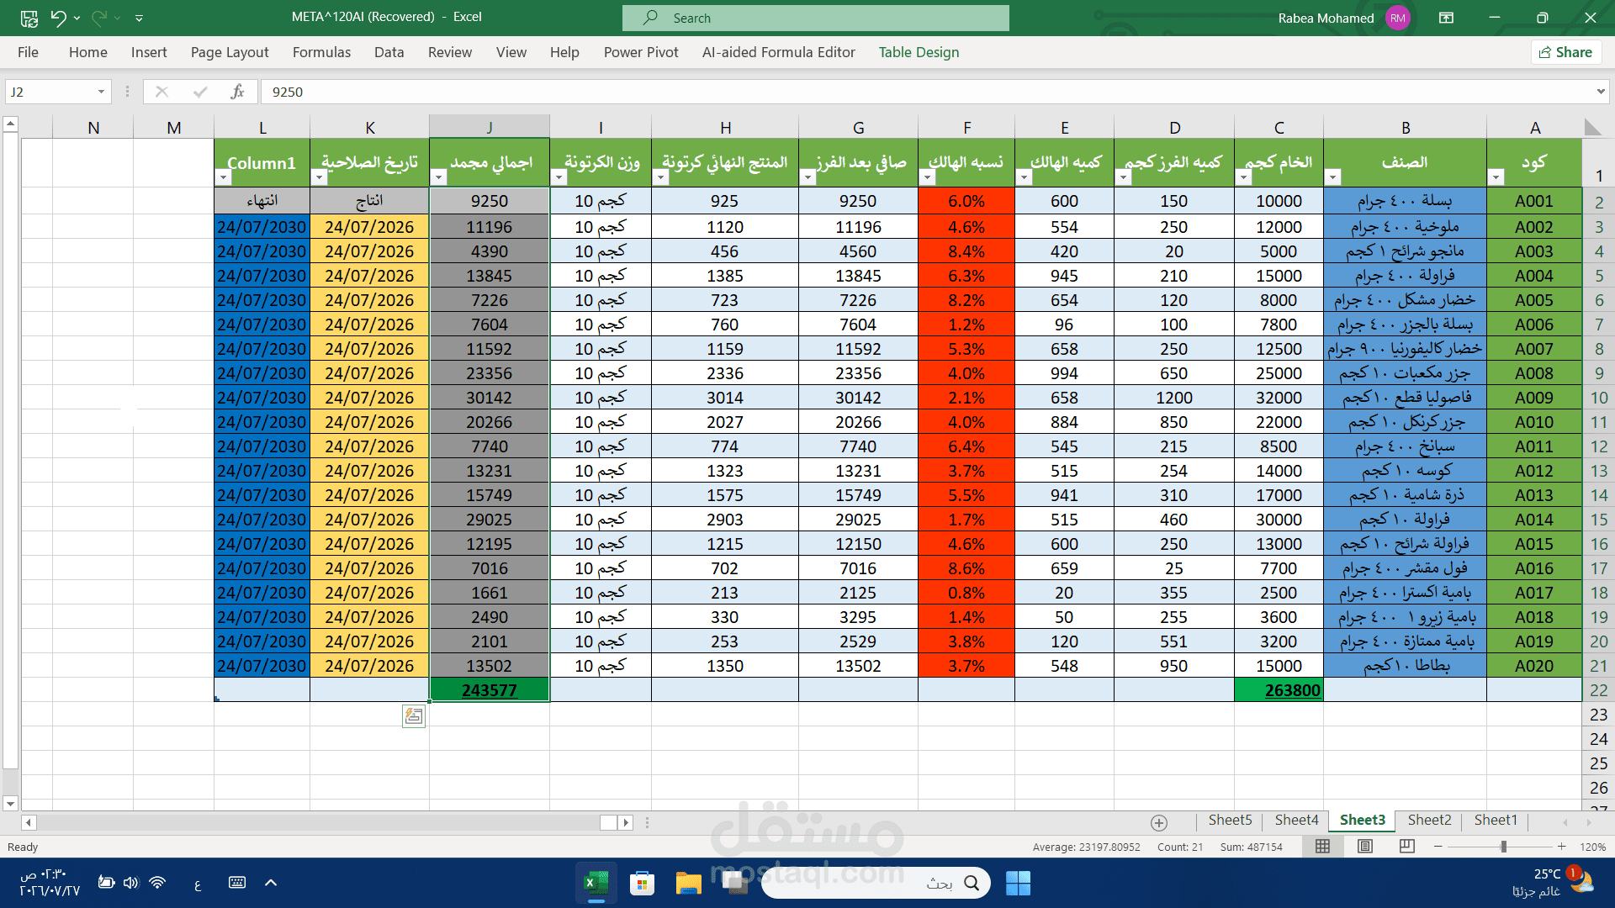The width and height of the screenshot is (1615, 908).
Task: Switch to Page Layout view icon
Action: click(1365, 847)
